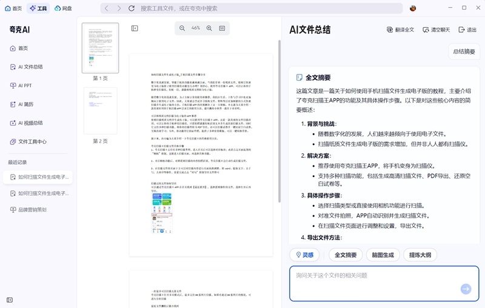Go forward with the right arrow
Screen dimensions: 485x308
pos(119,8)
